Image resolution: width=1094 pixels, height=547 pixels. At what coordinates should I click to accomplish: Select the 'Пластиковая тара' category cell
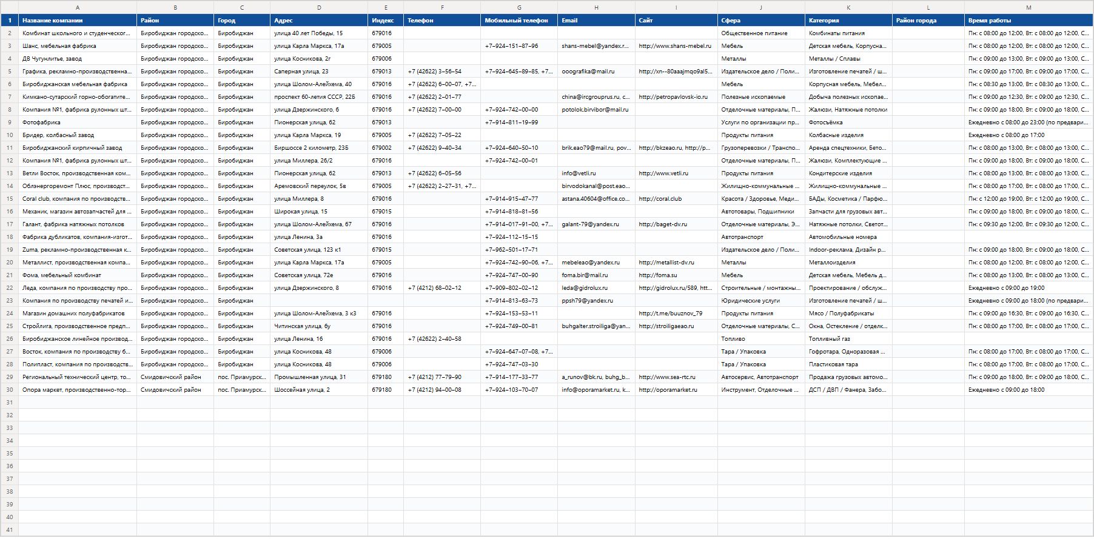tap(848, 364)
